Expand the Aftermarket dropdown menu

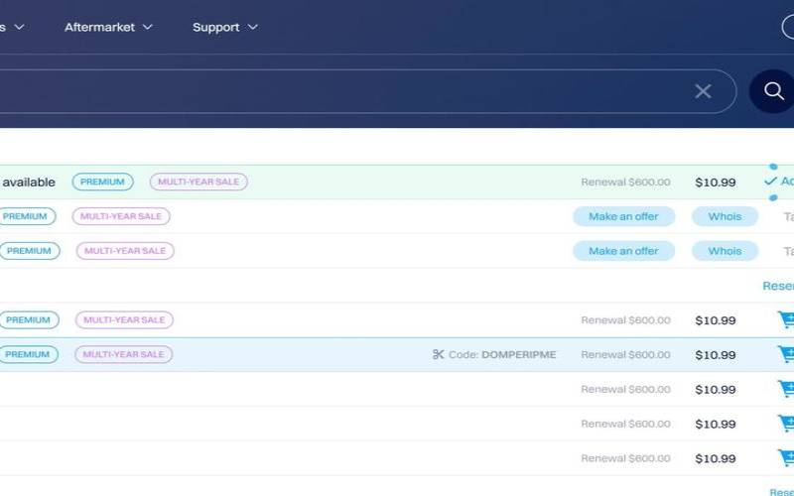point(148,27)
